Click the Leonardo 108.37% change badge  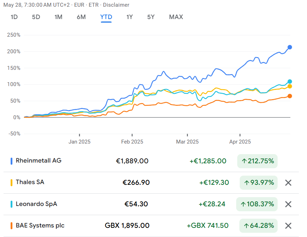click(x=257, y=204)
